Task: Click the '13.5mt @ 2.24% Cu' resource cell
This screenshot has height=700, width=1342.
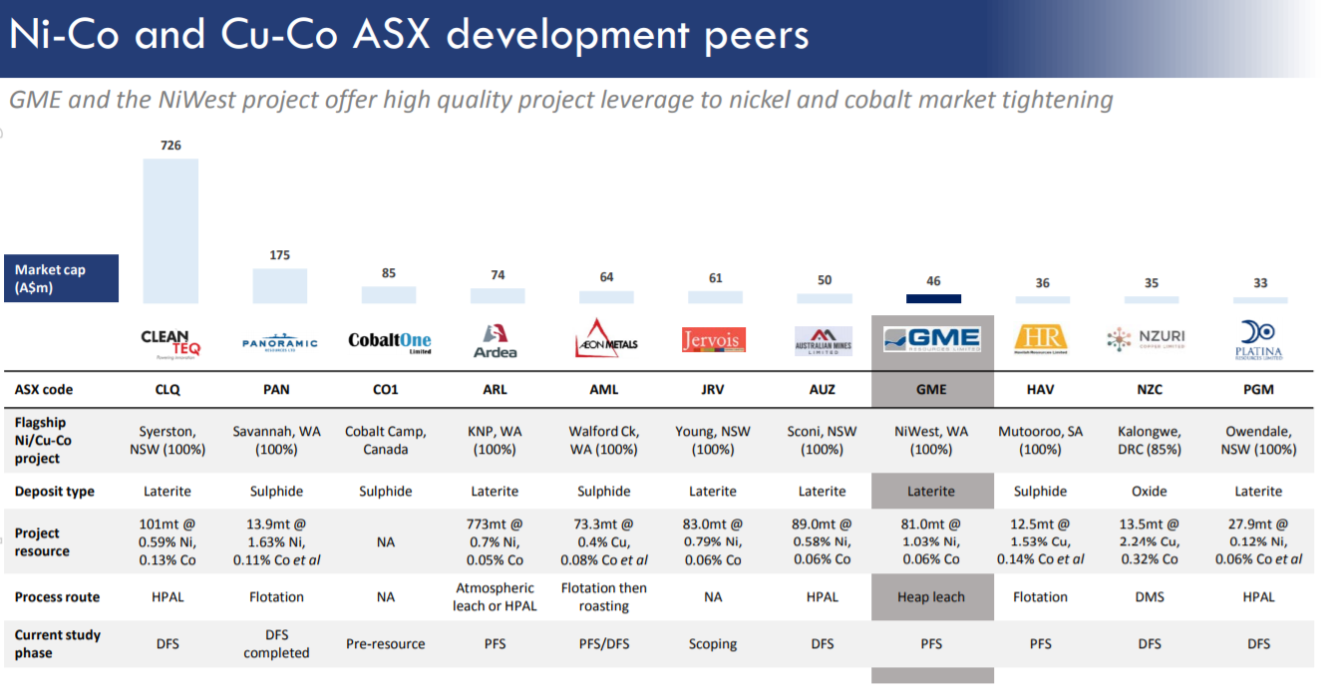Action: 1150,541
